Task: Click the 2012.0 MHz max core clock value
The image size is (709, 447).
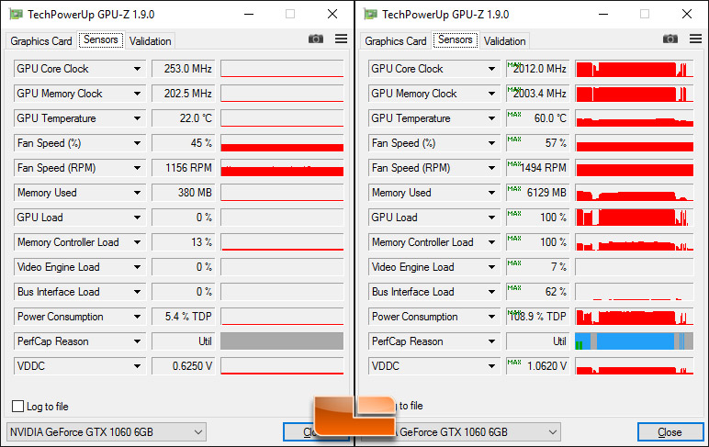Action: tap(538, 69)
